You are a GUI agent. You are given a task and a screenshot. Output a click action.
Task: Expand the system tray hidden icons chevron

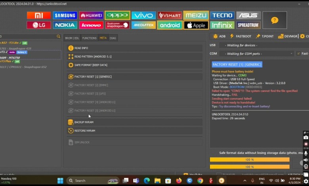click(245, 180)
